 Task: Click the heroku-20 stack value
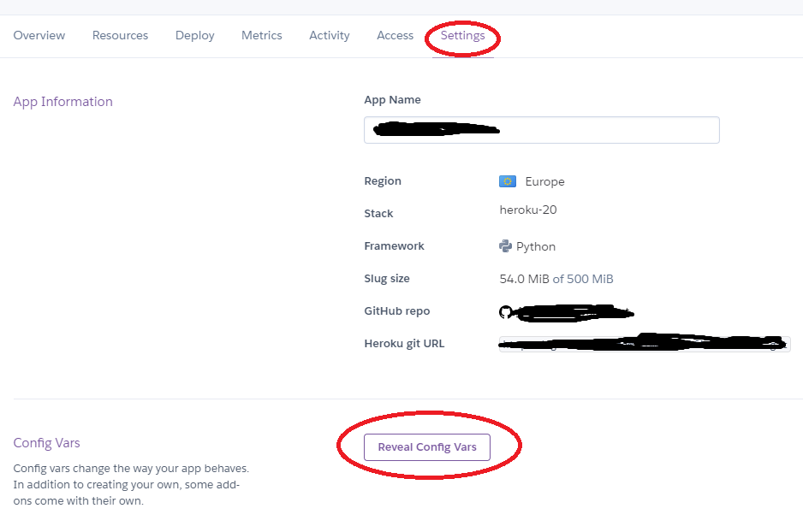[x=528, y=210]
